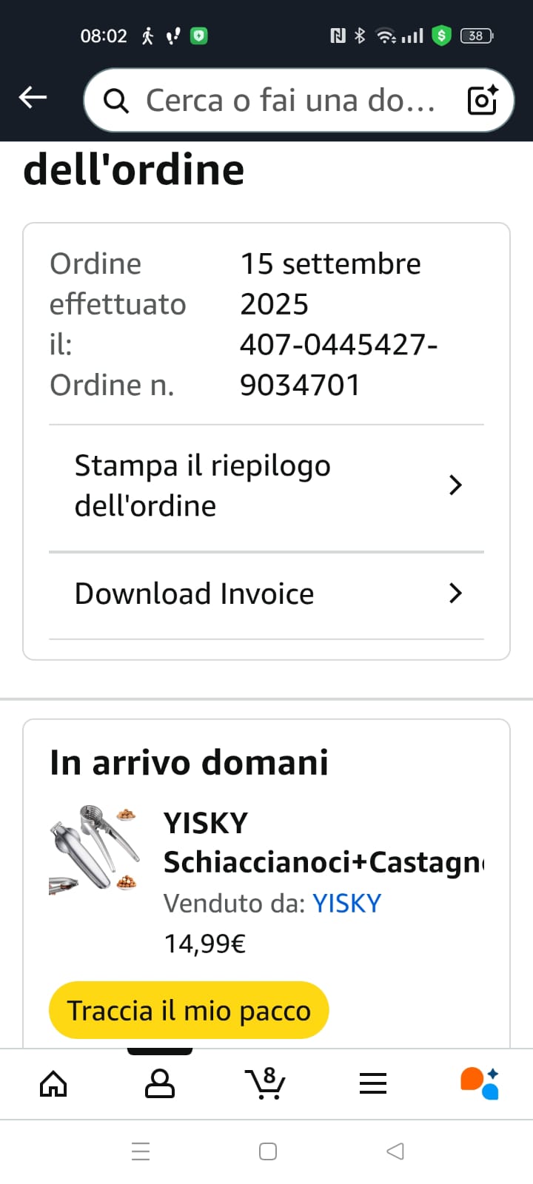Tap the back arrow icon
The height and width of the screenshot is (1184, 533).
(x=33, y=97)
